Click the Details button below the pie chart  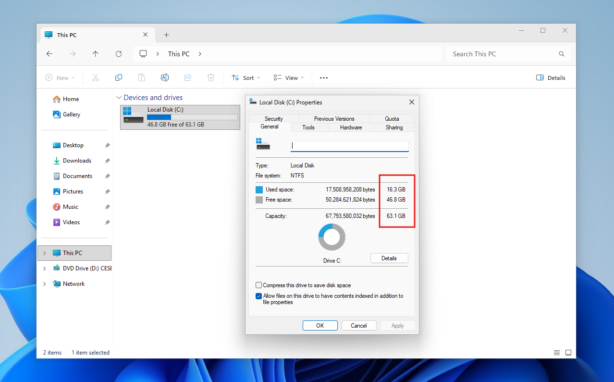click(389, 258)
